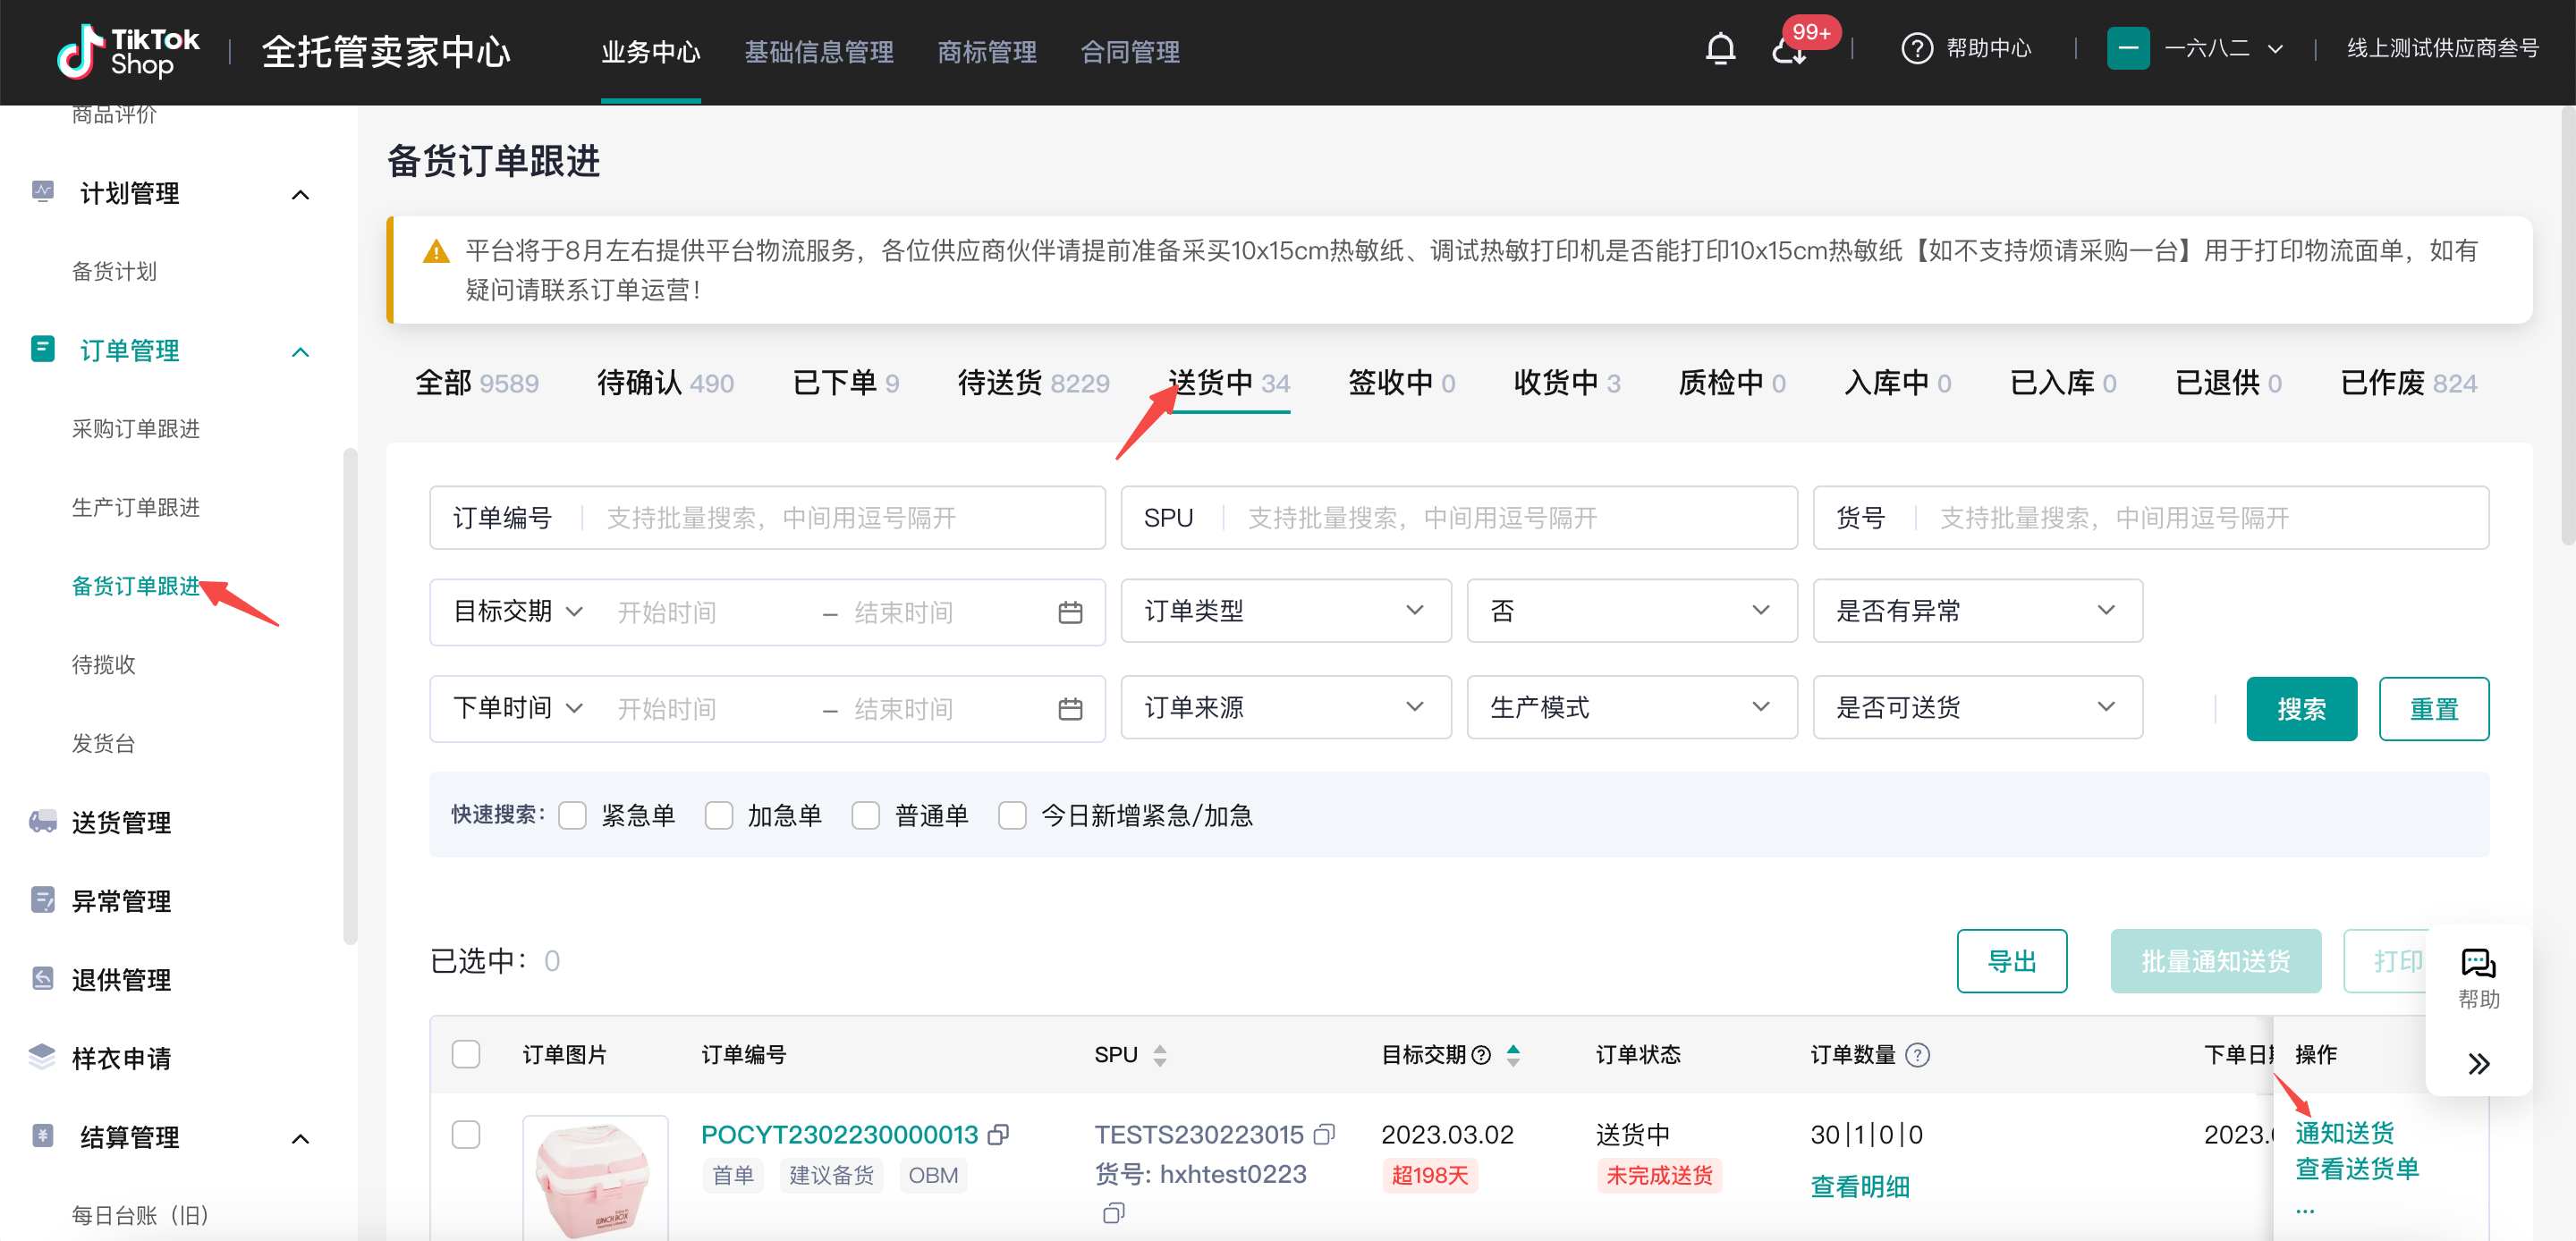Switch to the 待确认 490 tab
Viewport: 2576px width, 1241px height.
tap(665, 383)
